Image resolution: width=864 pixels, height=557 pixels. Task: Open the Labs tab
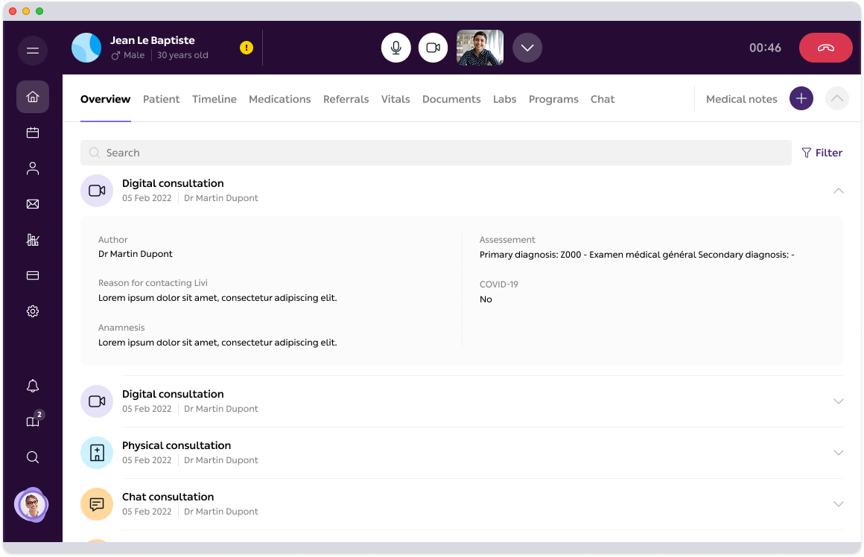coord(505,99)
